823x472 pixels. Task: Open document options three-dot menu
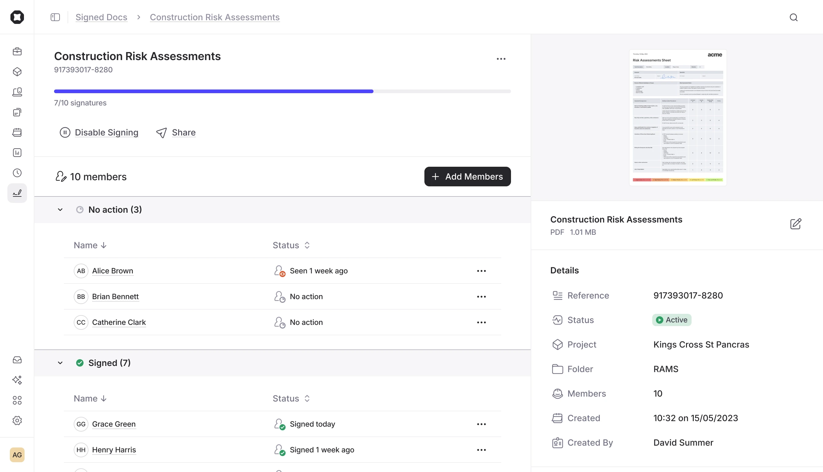[x=501, y=59]
